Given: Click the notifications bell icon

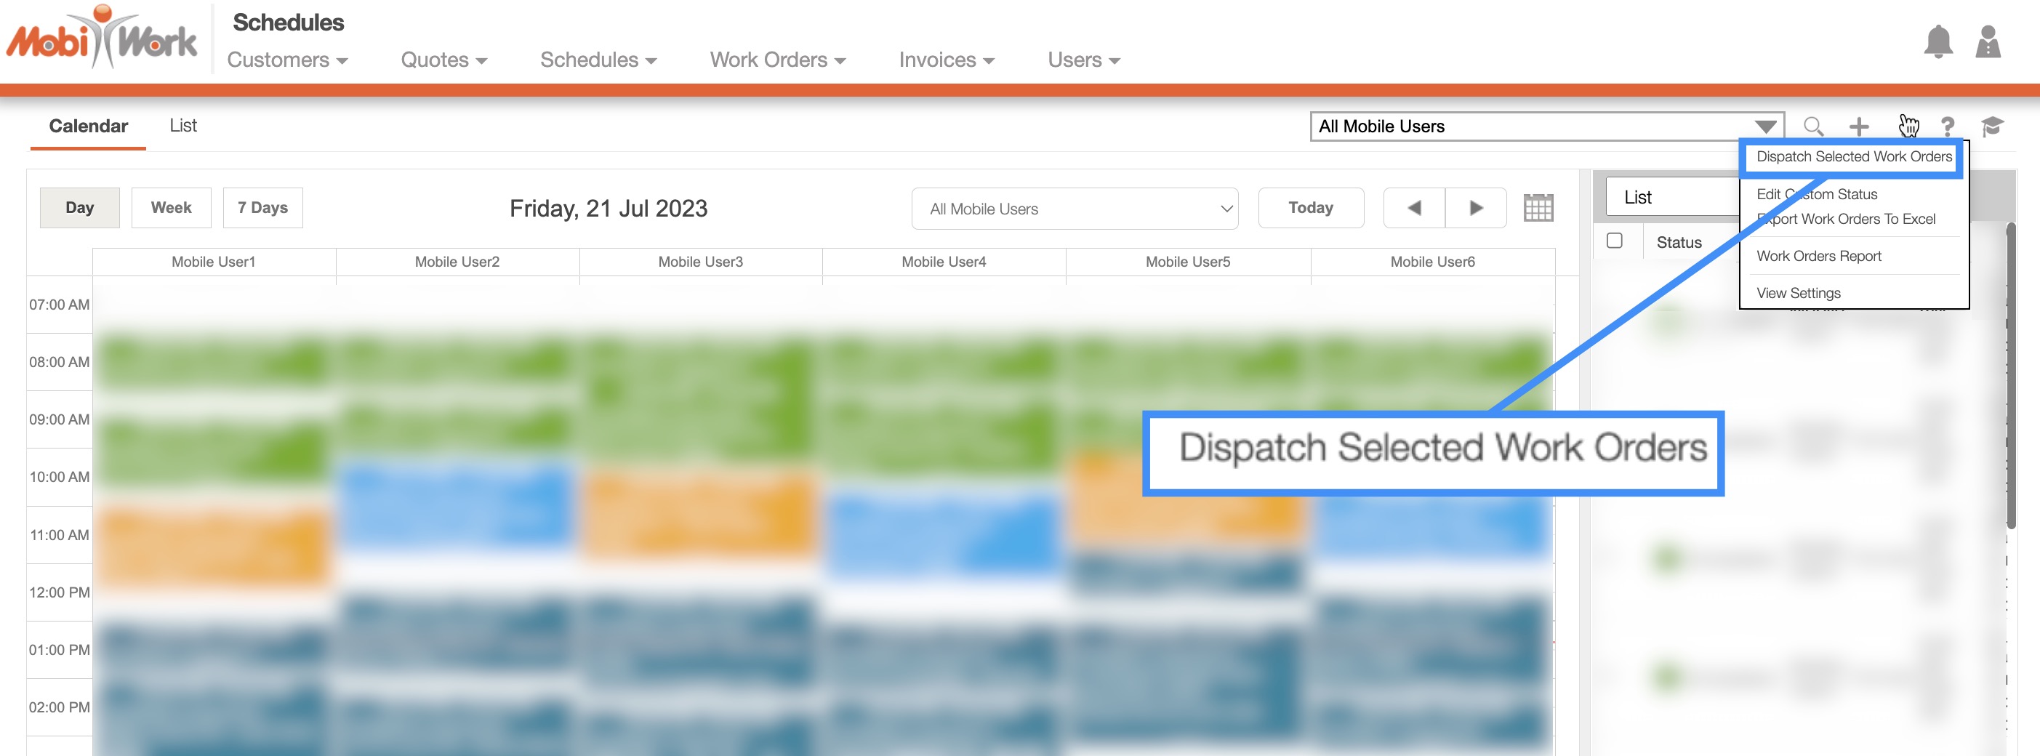Looking at the screenshot, I should (x=1937, y=42).
